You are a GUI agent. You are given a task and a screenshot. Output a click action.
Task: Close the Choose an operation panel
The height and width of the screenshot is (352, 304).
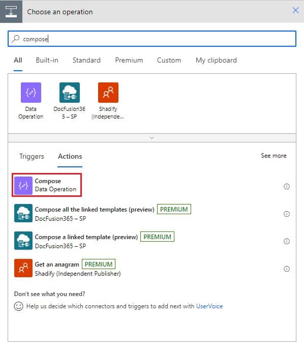(296, 10)
